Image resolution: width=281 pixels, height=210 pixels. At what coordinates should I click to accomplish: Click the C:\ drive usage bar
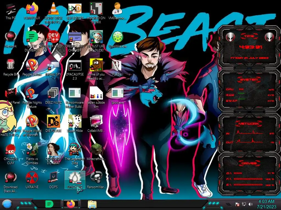pos(250,173)
